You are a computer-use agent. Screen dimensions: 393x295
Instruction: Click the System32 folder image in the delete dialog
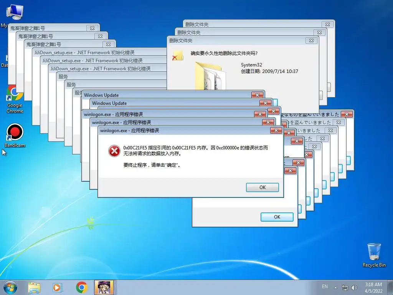[x=211, y=76]
